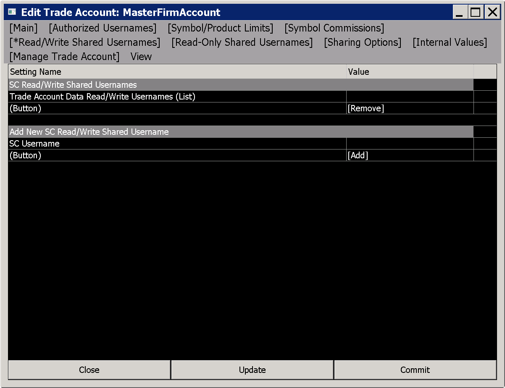Click the SC Username value field
505x388 pixels.
[410, 144]
